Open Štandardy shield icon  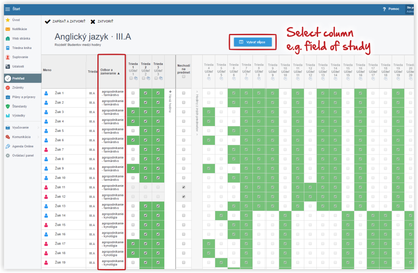[x=8, y=106]
